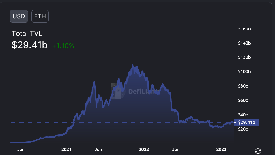The height and width of the screenshot is (155, 275).
Task: Click the 2022 label on time axis
Action: (144, 149)
